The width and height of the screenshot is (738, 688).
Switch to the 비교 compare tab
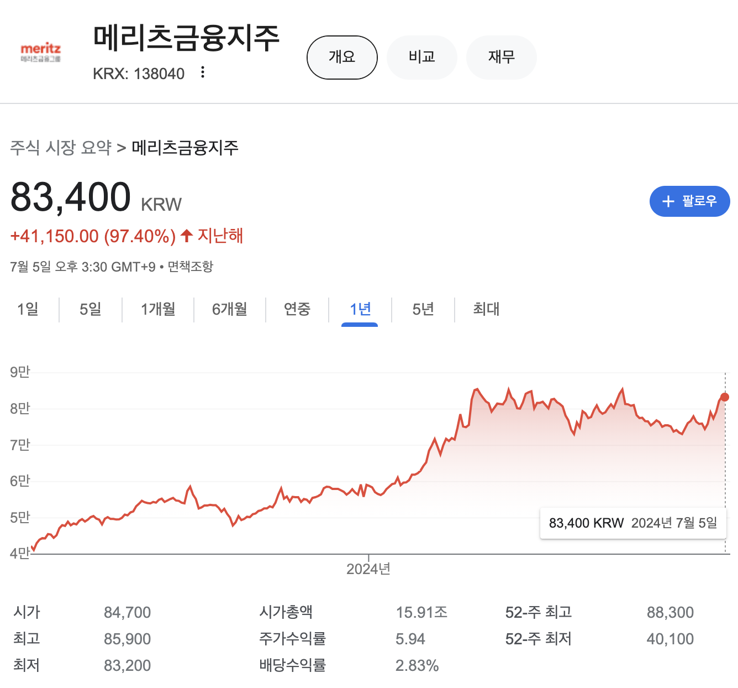(422, 57)
